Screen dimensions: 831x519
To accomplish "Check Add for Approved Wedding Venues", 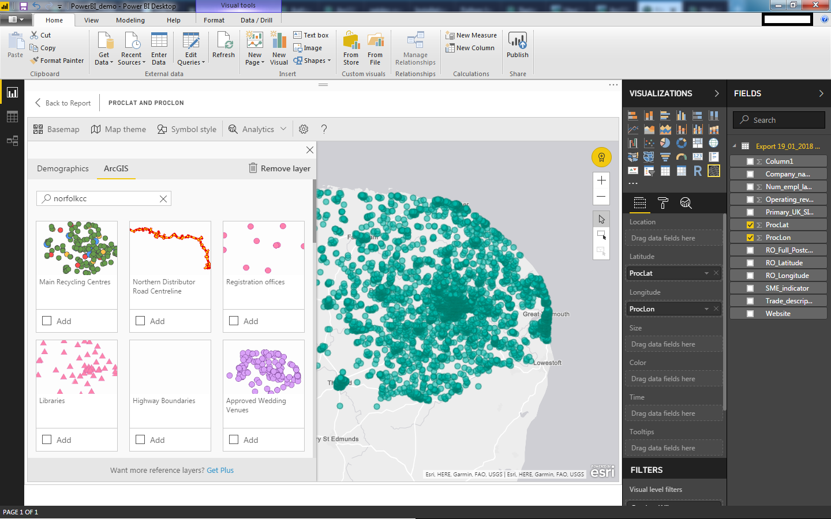I will (x=234, y=439).
